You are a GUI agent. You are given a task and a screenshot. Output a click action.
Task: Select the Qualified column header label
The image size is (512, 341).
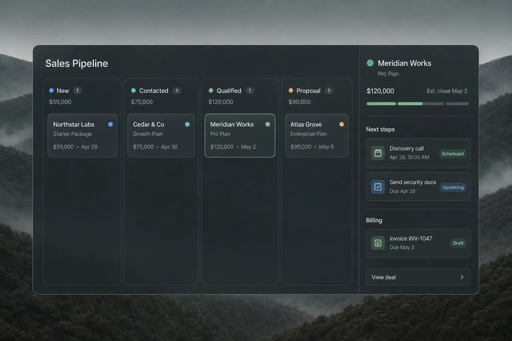click(x=229, y=91)
